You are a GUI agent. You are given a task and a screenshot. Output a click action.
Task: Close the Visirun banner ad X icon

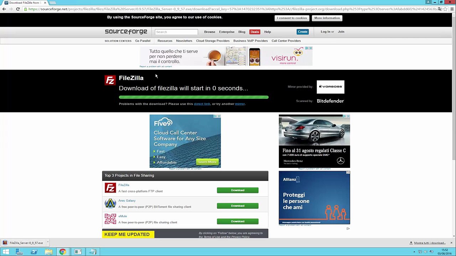pos(311,48)
